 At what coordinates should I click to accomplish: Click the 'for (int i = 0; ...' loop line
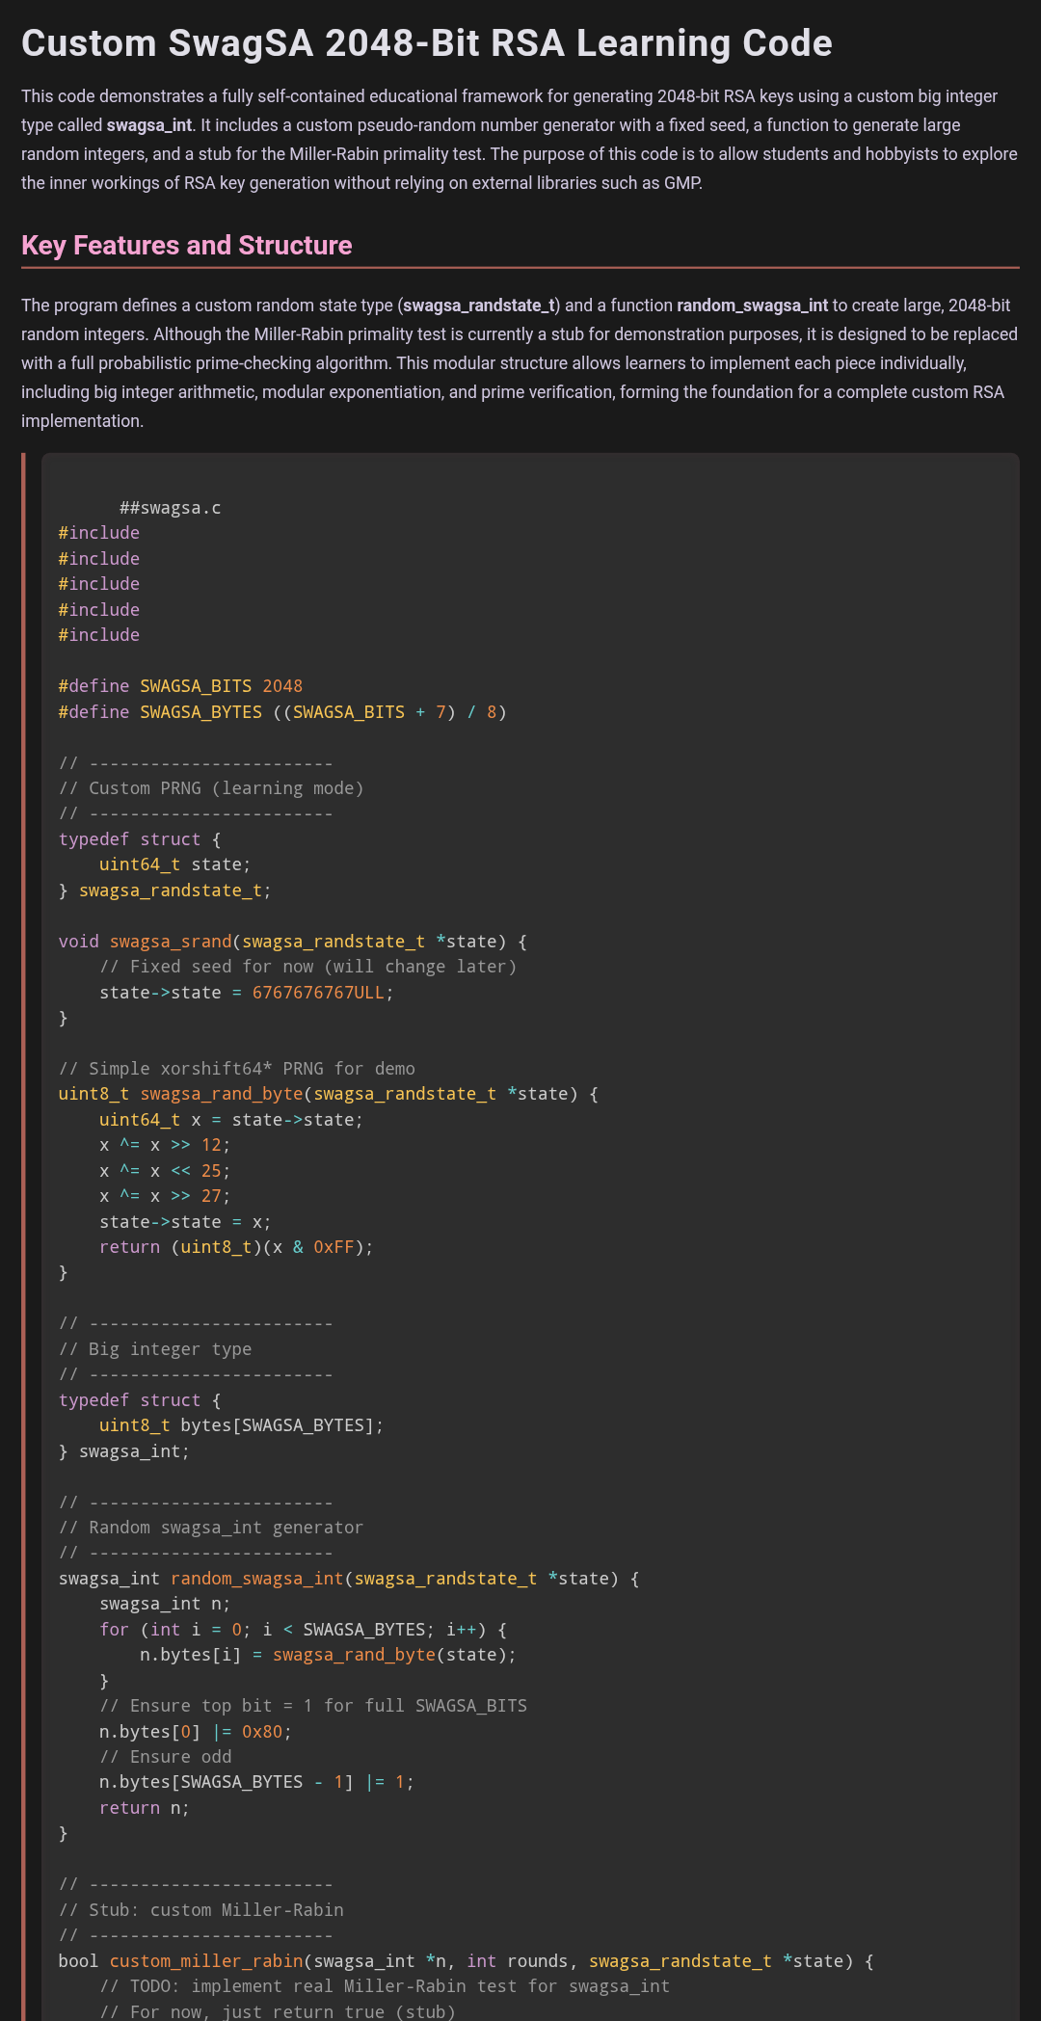[303, 1630]
